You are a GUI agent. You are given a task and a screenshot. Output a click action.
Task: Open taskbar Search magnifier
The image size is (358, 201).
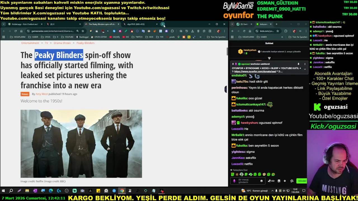11,191
